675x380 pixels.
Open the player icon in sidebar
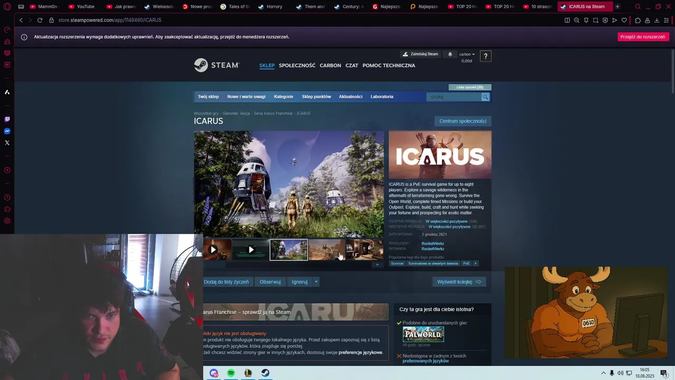tap(7, 170)
